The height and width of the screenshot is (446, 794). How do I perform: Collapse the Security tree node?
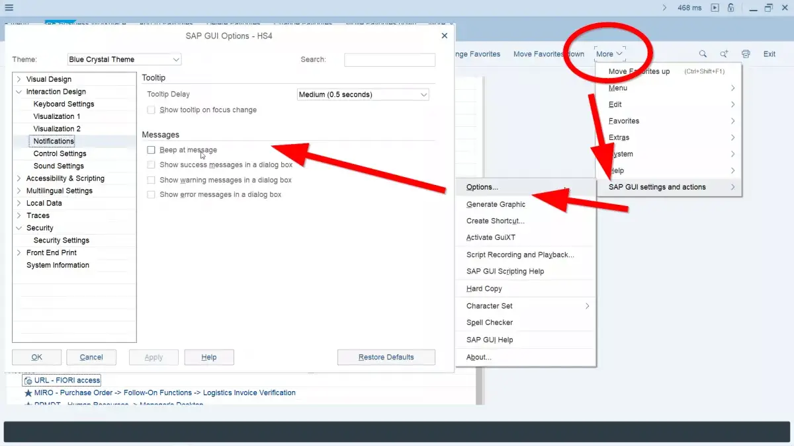tap(19, 228)
